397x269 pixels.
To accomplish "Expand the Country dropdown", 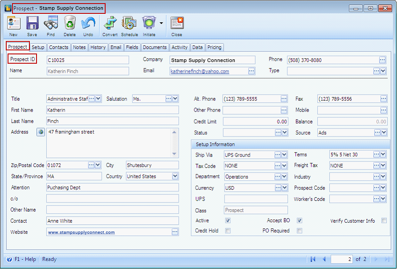I will coord(175,176).
